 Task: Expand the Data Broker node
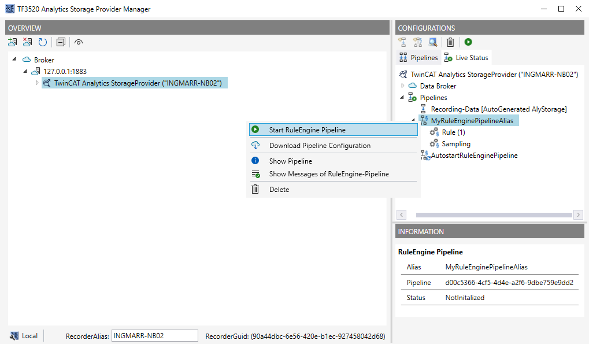click(x=403, y=86)
